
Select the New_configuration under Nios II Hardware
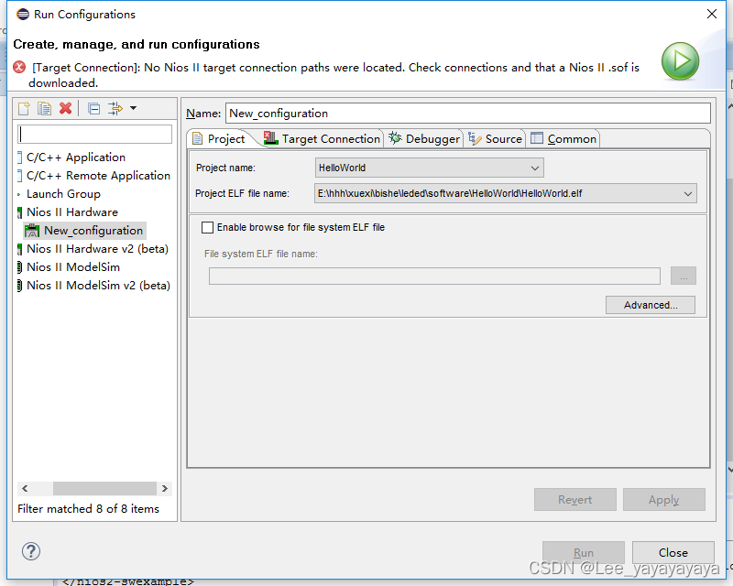coord(91,230)
